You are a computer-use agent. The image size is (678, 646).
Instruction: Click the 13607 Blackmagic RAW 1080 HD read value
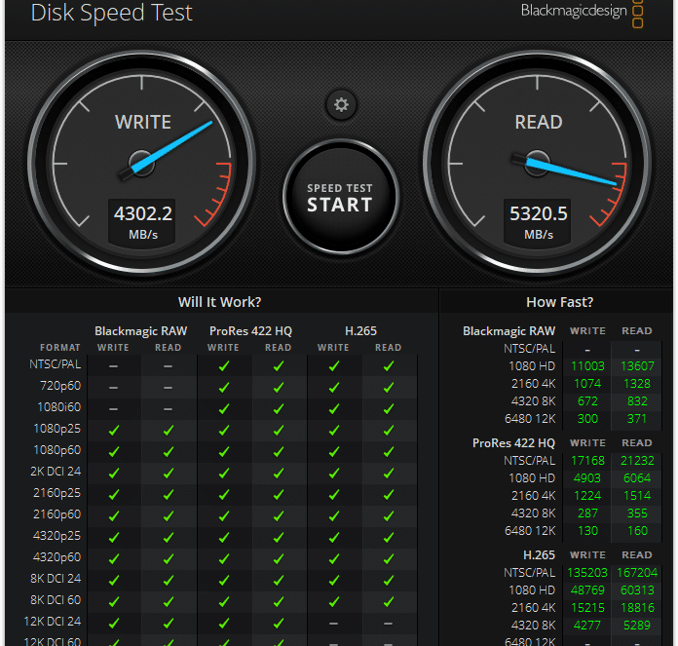coord(637,366)
